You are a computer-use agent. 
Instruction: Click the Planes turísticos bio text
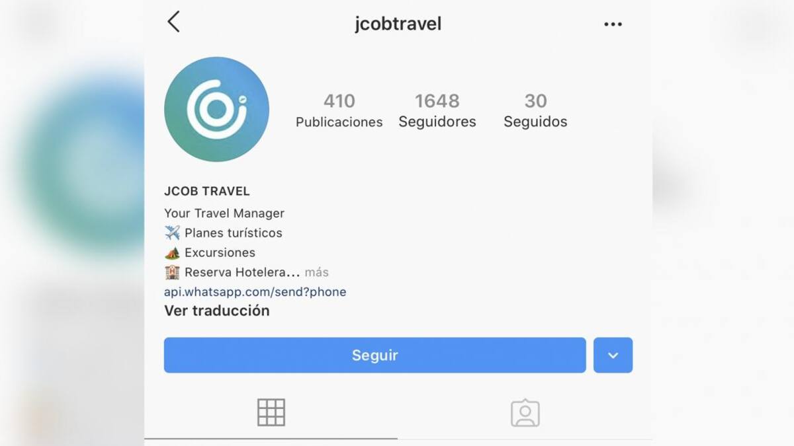234,233
